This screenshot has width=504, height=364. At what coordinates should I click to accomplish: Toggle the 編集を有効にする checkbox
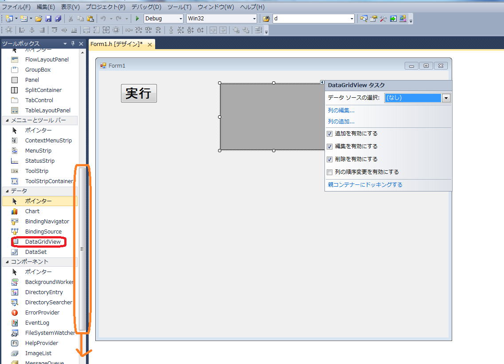pyautogui.click(x=329, y=146)
